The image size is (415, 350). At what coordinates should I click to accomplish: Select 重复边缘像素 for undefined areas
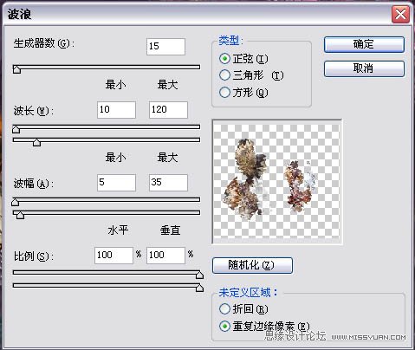coord(224,327)
